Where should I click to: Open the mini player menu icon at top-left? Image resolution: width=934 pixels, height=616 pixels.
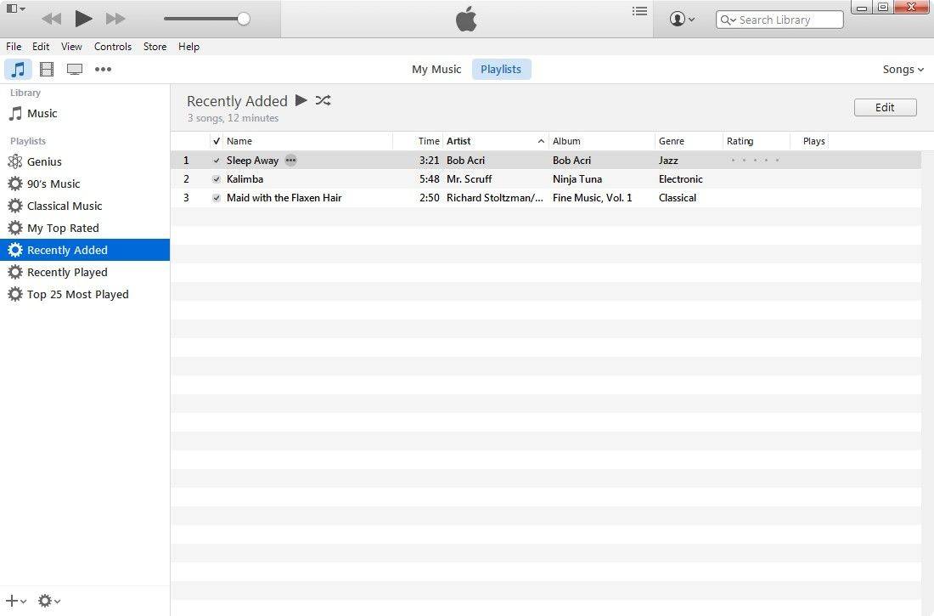point(15,9)
